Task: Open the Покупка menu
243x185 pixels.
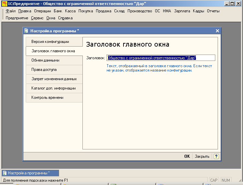Action: (85, 11)
